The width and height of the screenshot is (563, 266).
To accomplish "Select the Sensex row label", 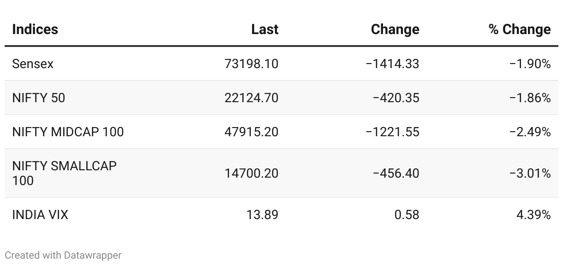I will pyautogui.click(x=33, y=64).
